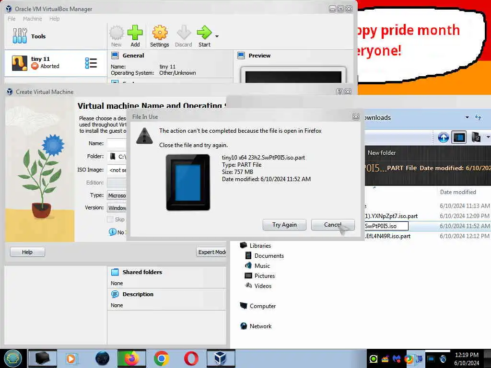
Task: Click the Shared folders section header
Action: click(x=142, y=272)
